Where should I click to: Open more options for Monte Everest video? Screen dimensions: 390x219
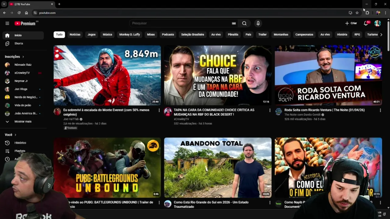click(x=159, y=110)
